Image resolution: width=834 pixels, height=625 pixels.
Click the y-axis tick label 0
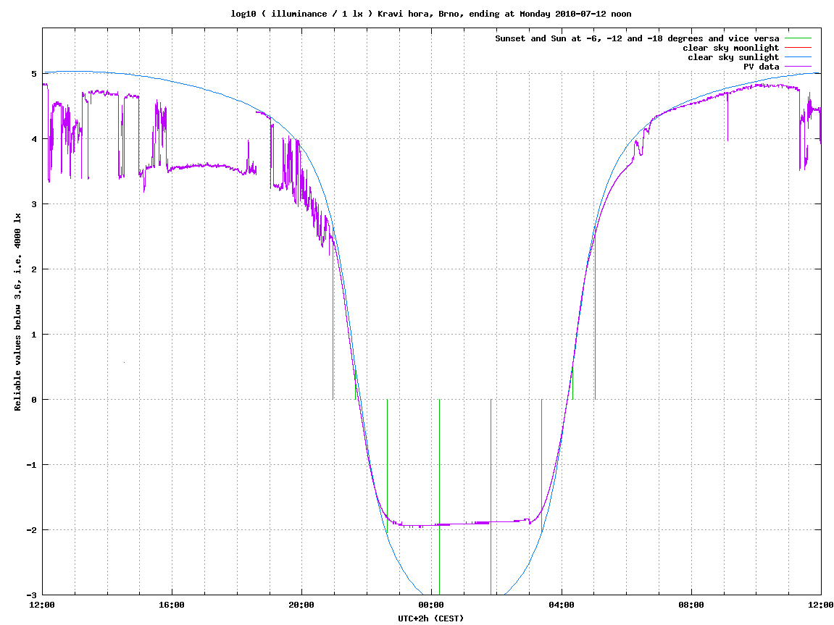point(35,400)
